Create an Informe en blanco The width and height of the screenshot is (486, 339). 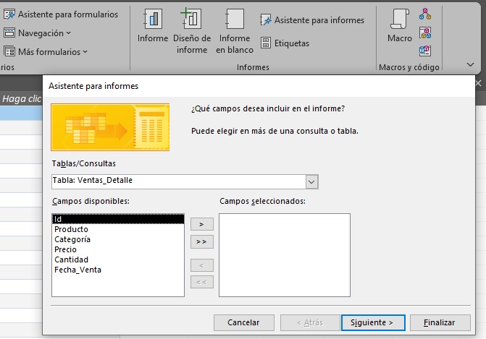235,31
